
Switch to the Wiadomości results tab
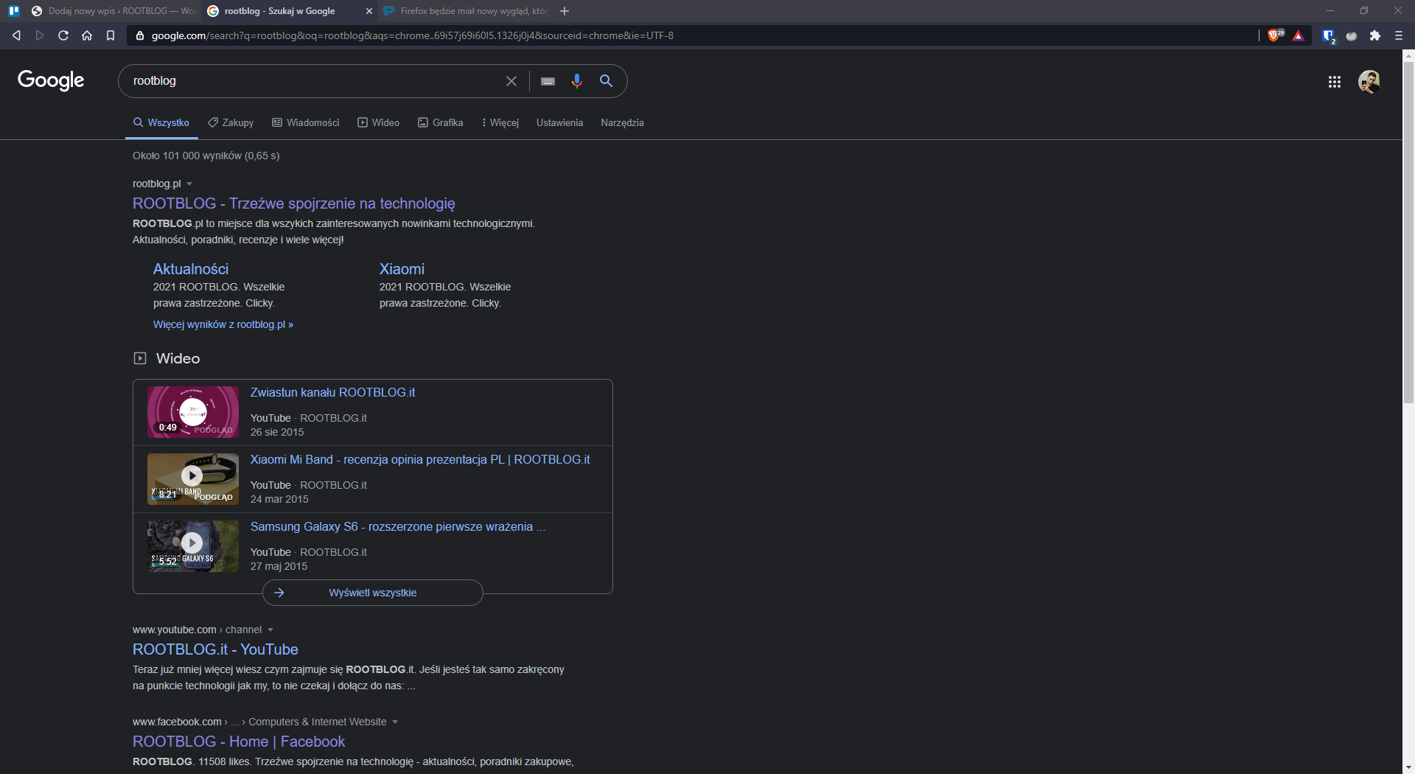(306, 122)
